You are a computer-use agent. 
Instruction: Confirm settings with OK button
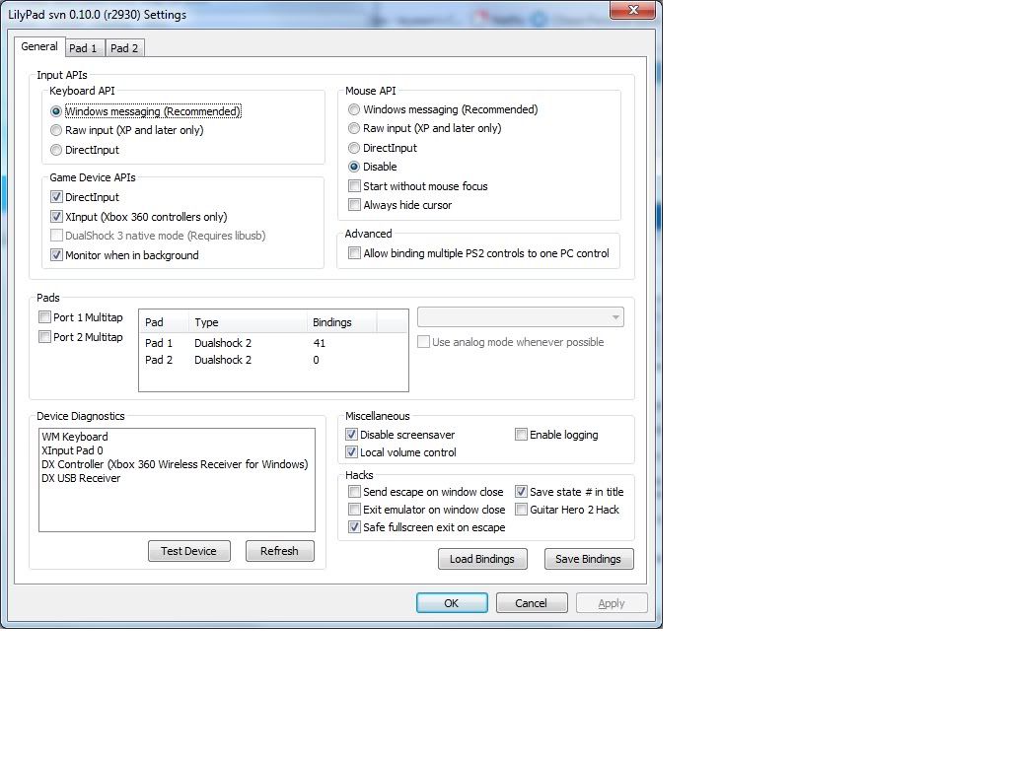tap(451, 603)
